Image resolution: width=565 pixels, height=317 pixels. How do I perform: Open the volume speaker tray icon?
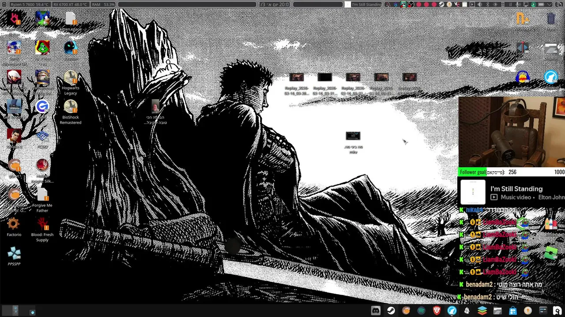pyautogui.click(x=479, y=4)
